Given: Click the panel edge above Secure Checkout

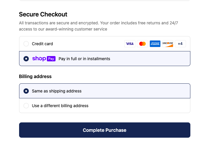Looking at the screenshot, I should [x=105, y=1].
